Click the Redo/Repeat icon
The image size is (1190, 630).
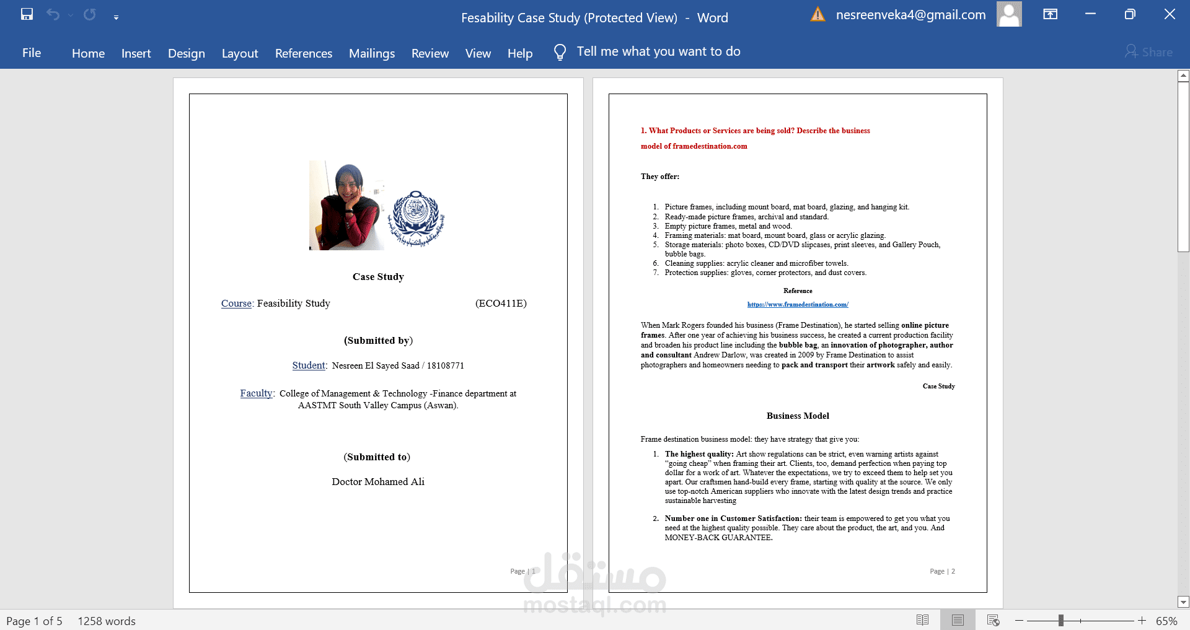(x=90, y=14)
